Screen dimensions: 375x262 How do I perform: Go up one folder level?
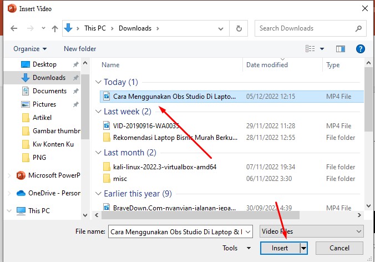pyautogui.click(x=55, y=28)
